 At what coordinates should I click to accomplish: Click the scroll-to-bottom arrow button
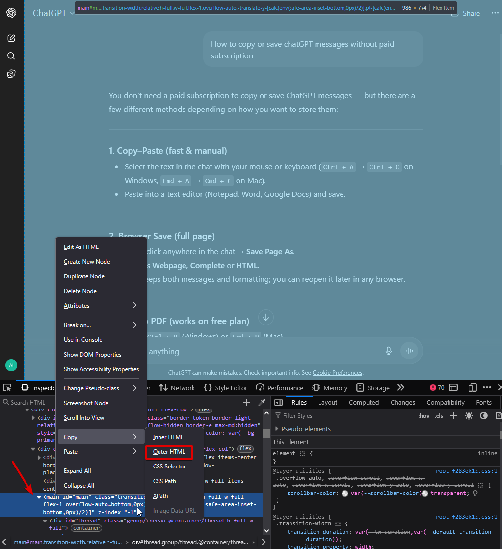click(x=266, y=318)
